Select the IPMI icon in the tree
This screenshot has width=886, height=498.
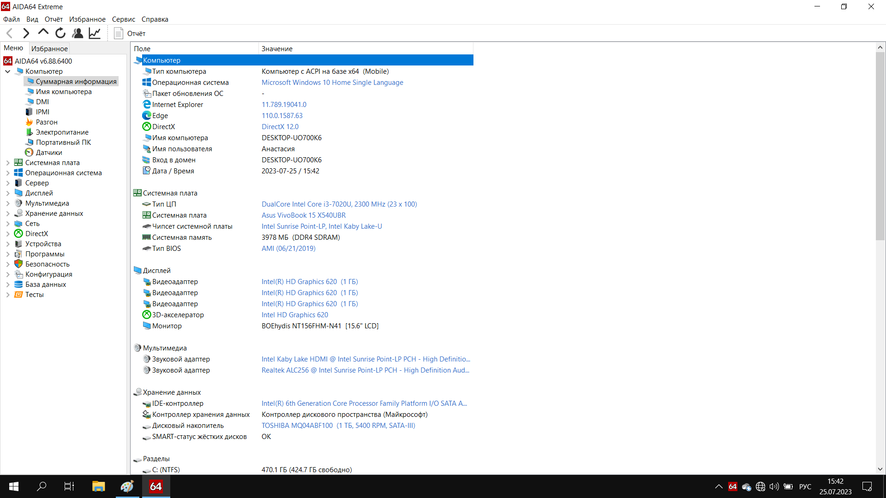[29, 112]
